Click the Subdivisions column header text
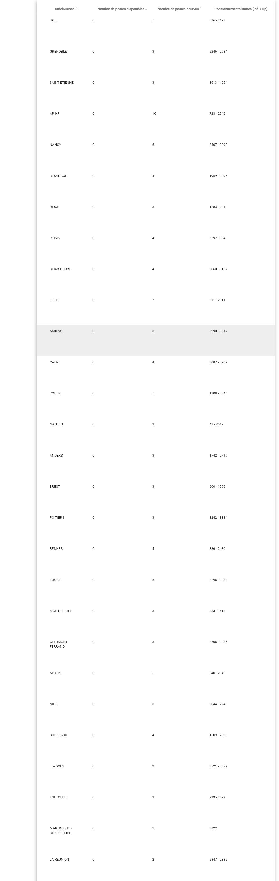 coord(65,9)
